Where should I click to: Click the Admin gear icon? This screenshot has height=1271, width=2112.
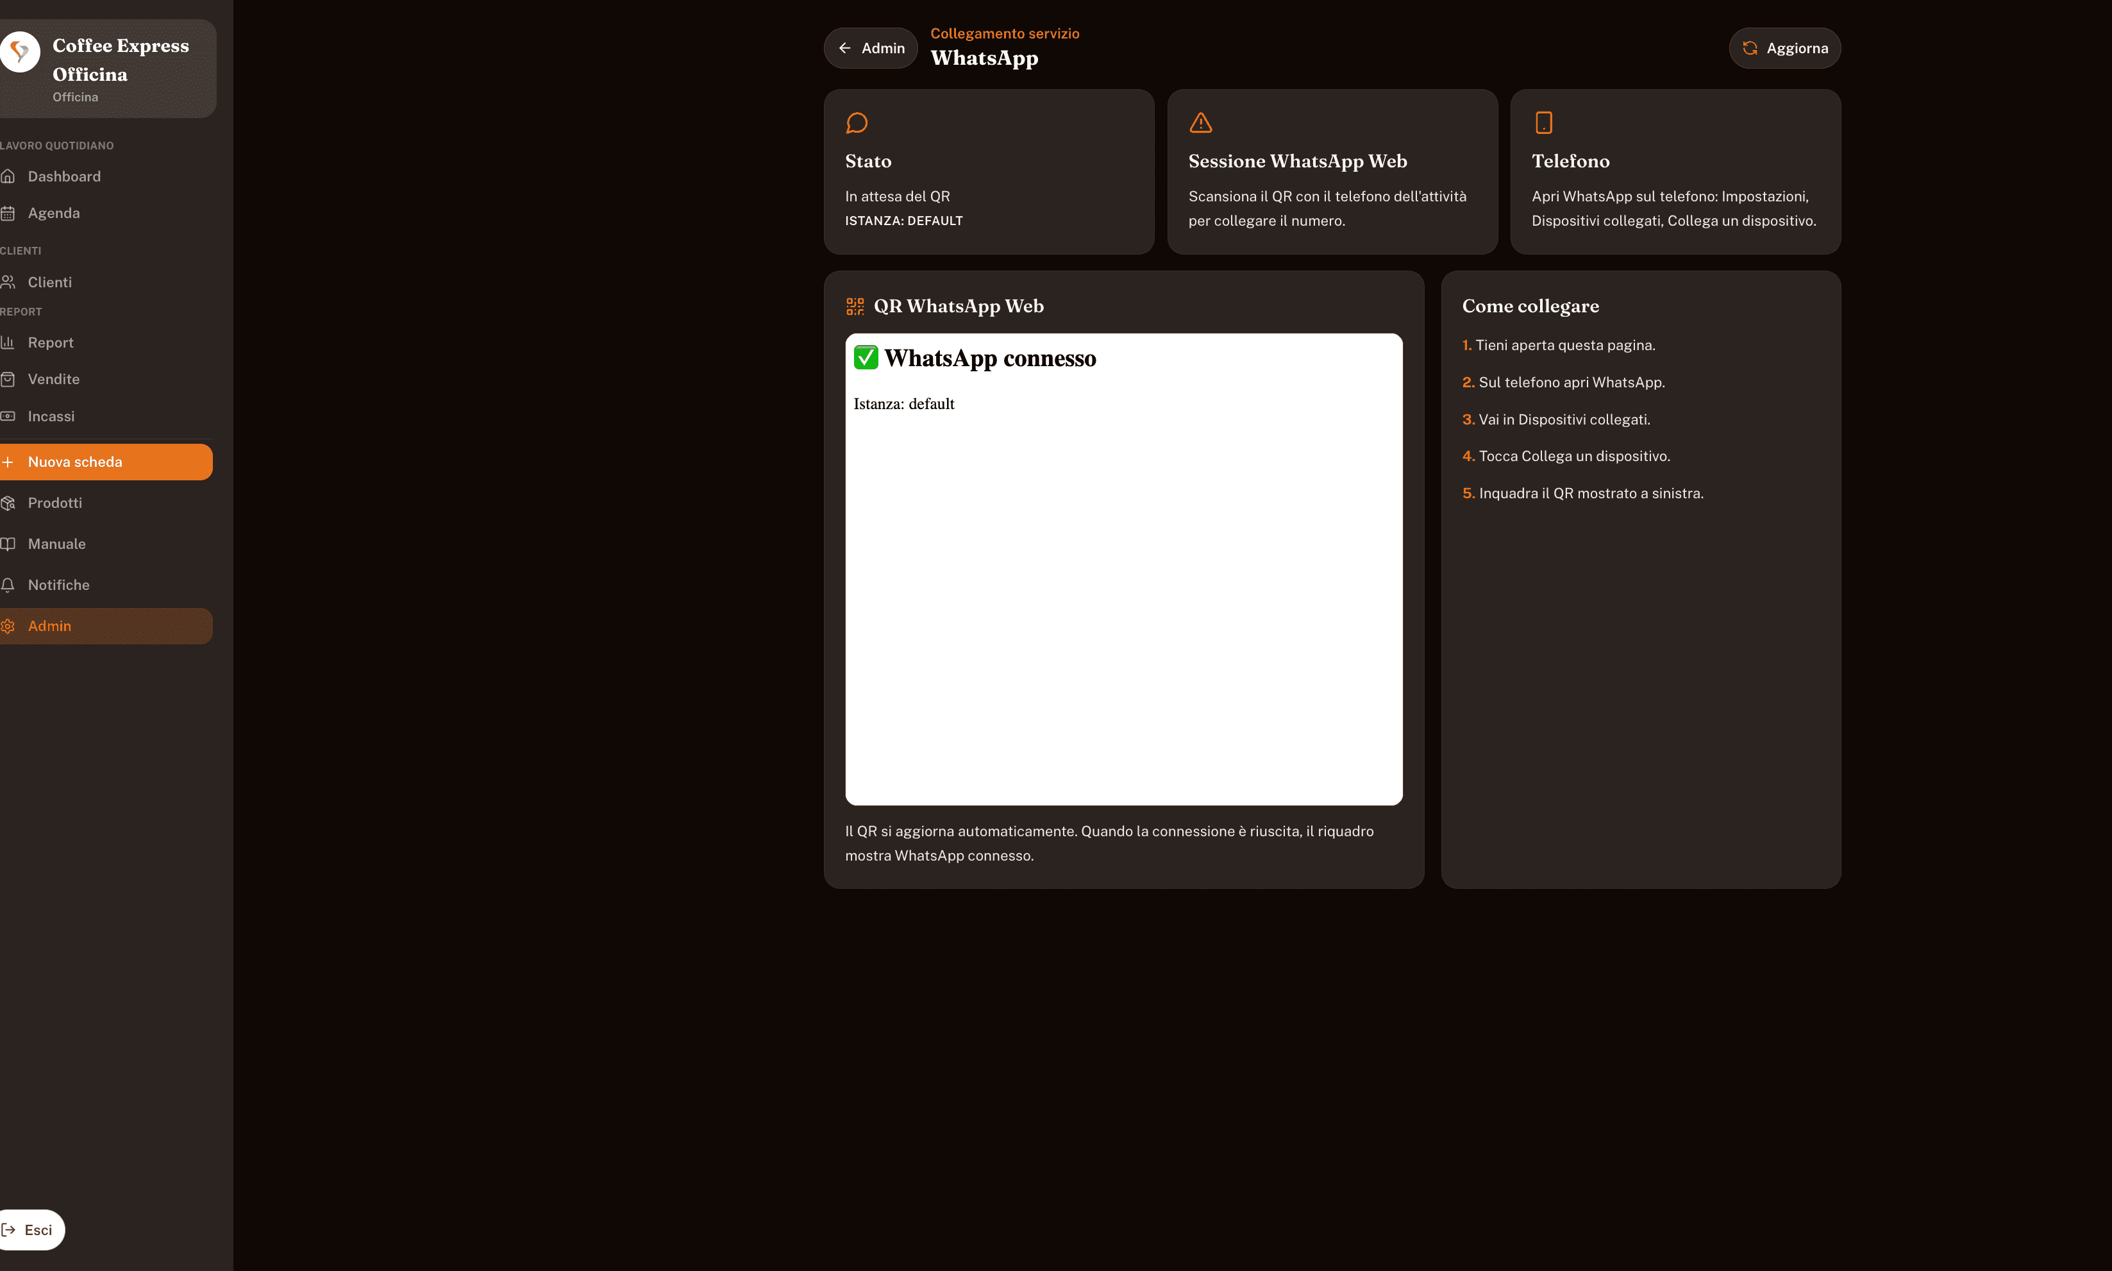(x=8, y=626)
